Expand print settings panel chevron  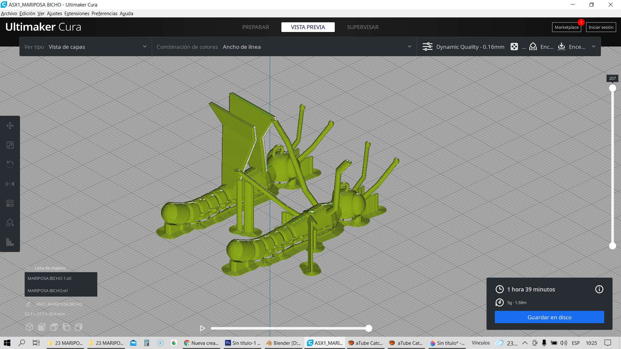point(594,47)
